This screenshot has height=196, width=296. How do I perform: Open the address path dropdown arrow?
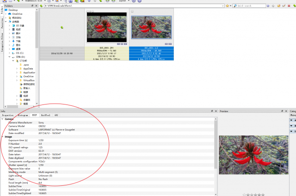(x=223, y=6)
